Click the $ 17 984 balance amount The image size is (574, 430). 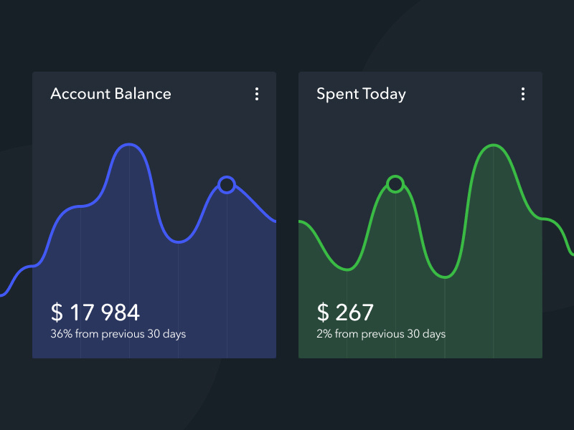(95, 312)
